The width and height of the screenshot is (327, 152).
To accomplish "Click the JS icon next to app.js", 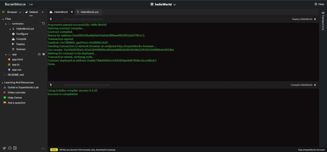I will (9, 65).
